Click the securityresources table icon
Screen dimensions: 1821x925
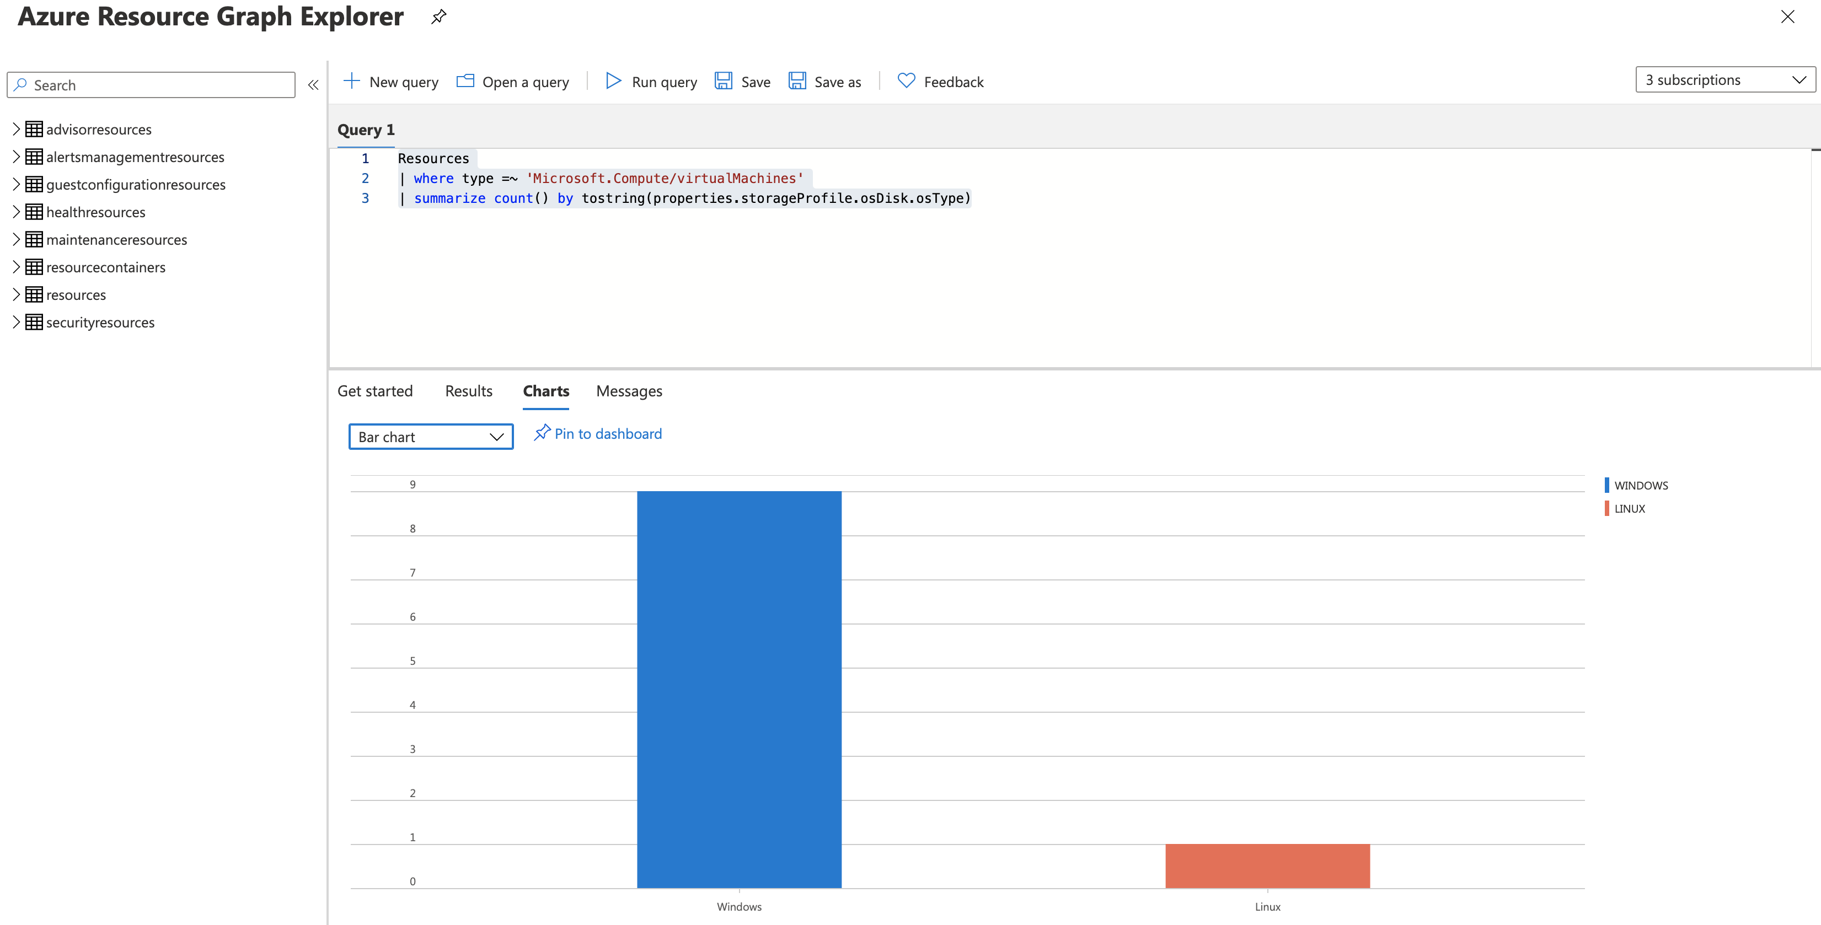pyautogui.click(x=34, y=321)
